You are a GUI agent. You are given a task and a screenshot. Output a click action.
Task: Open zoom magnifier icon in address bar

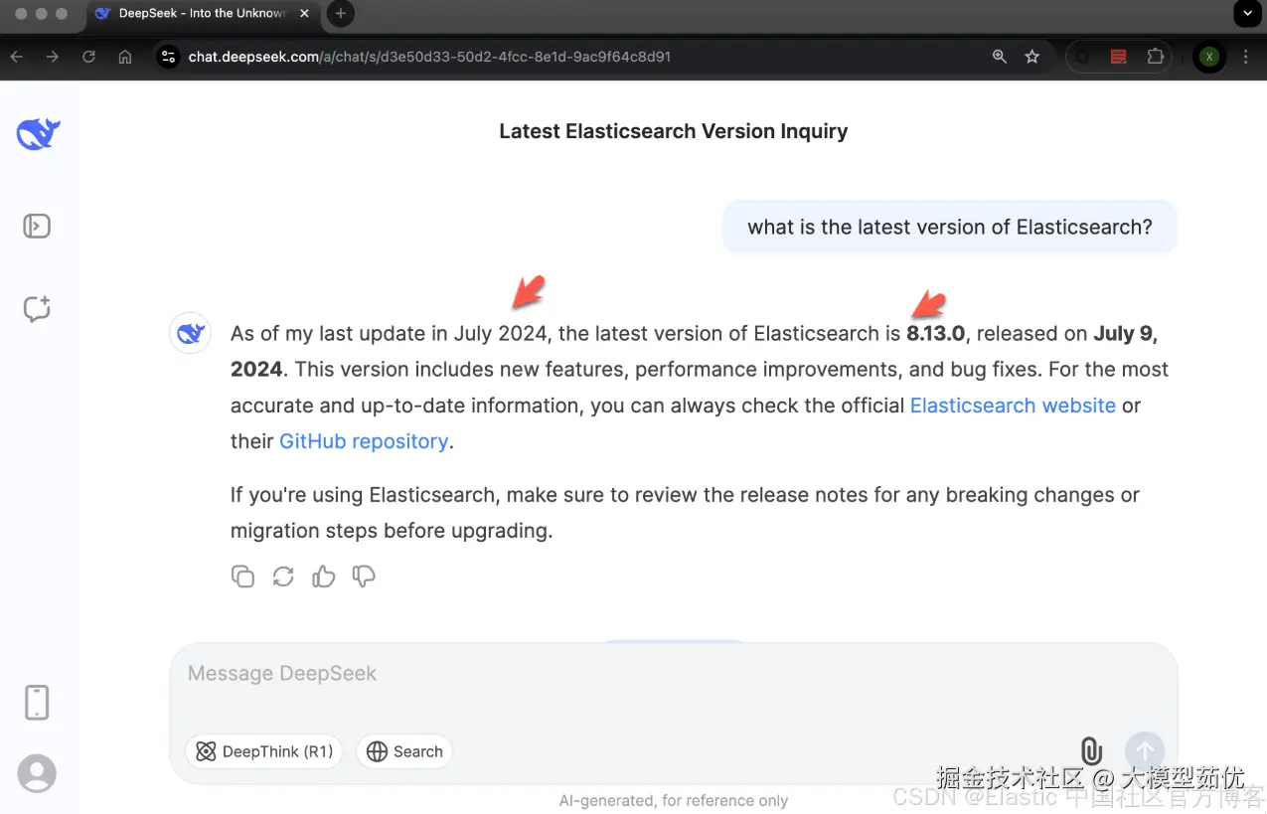pos(1000,57)
